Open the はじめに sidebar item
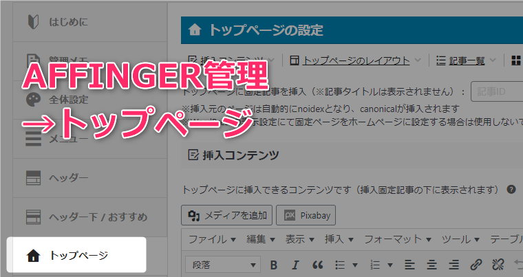The image size is (523, 277). pyautogui.click(x=89, y=22)
